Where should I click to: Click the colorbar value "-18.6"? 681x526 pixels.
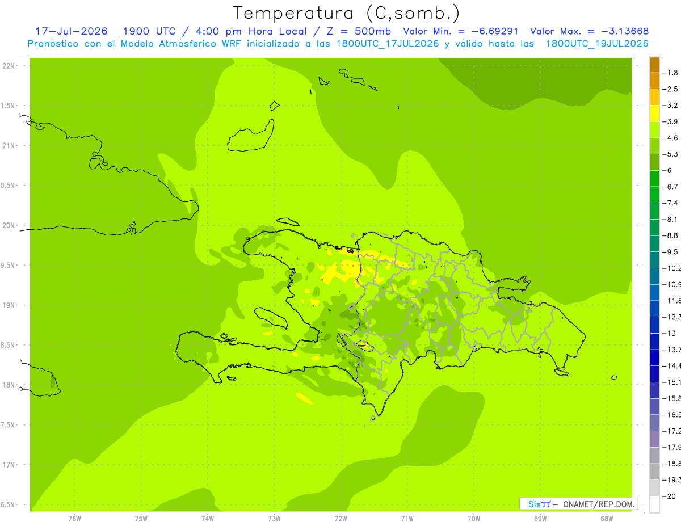671,464
